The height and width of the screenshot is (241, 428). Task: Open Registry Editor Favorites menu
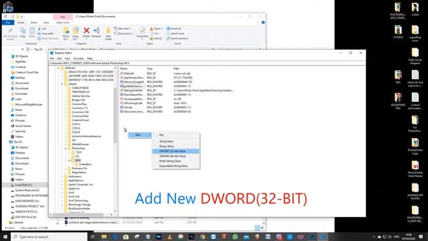78,58
